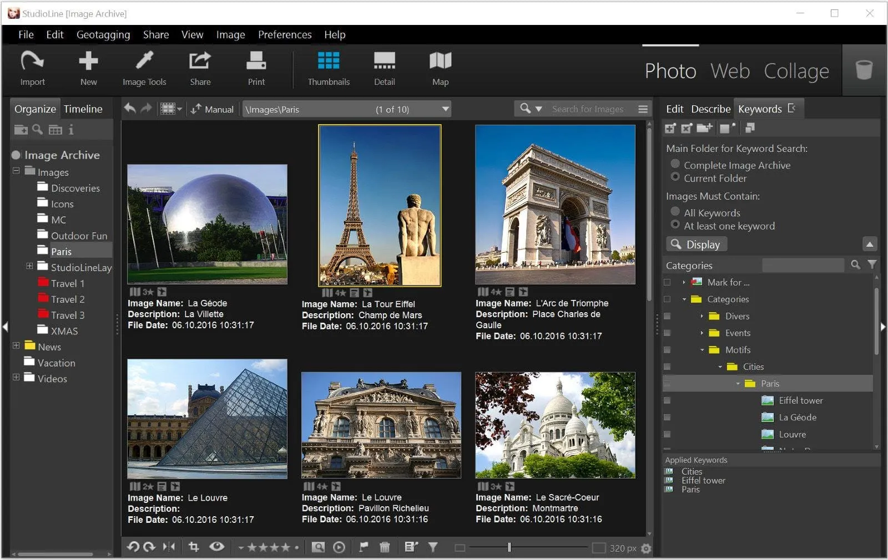The image size is (888, 560).
Task: Adjust the thumbnail size slider
Action: (x=509, y=548)
